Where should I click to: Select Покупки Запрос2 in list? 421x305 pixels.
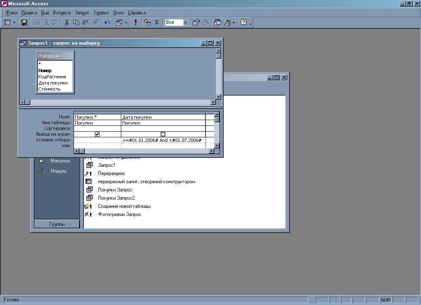(116, 198)
